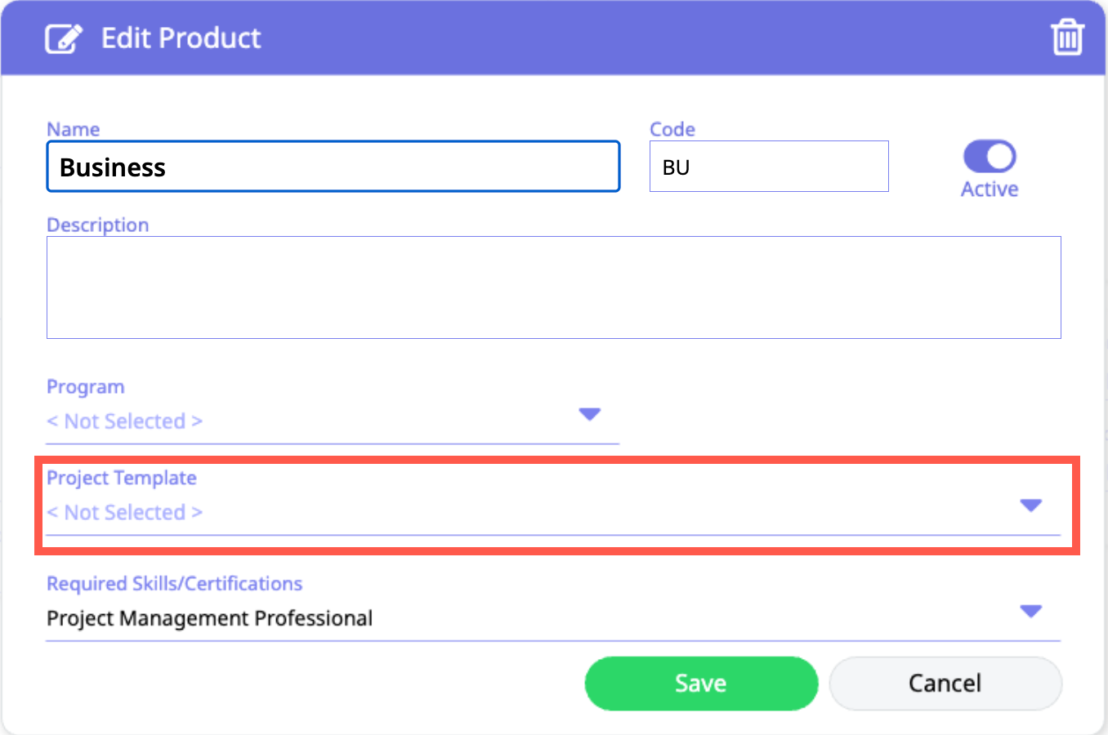Click the edit pencil icon in header
The image size is (1108, 735).
tap(64, 38)
